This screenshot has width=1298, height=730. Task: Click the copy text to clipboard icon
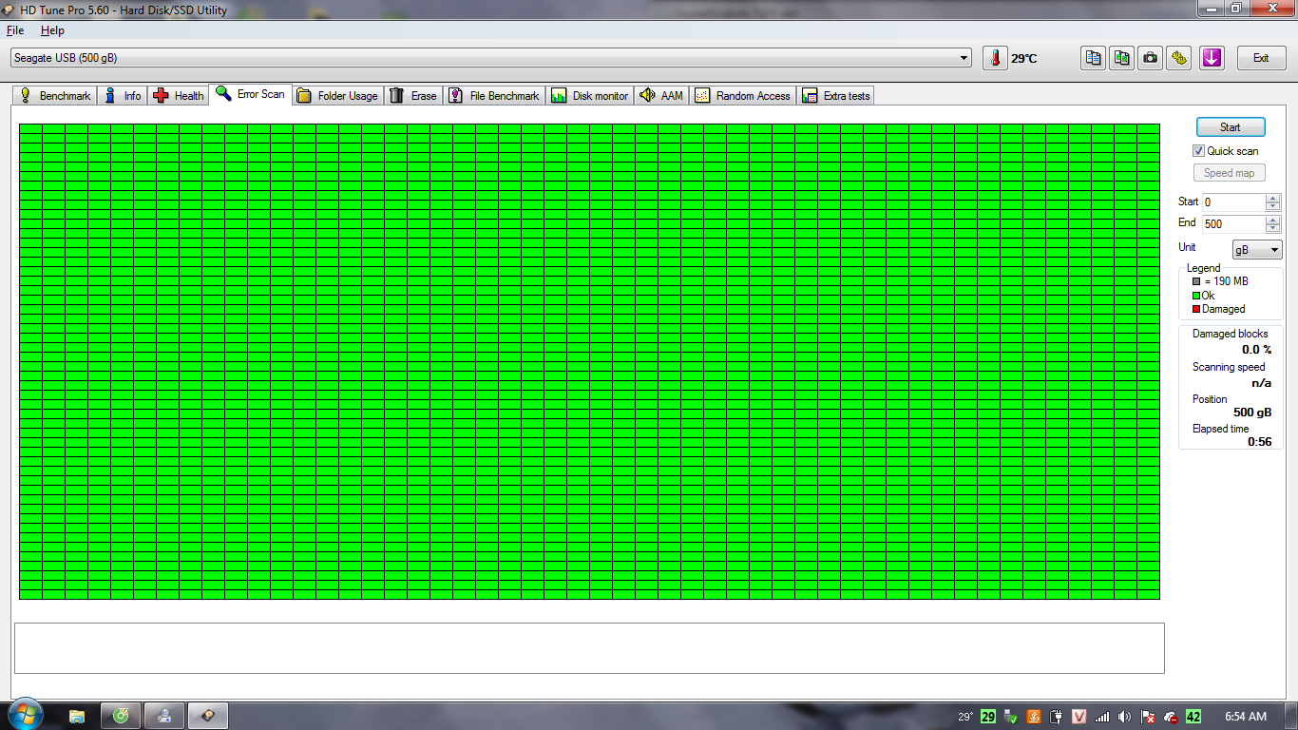pos(1094,58)
